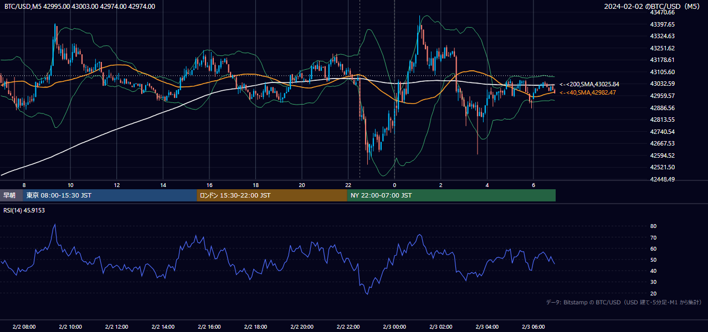
Task: Select the ロンドン 15:30-22:00 JST session bar
Action: click(x=272, y=195)
